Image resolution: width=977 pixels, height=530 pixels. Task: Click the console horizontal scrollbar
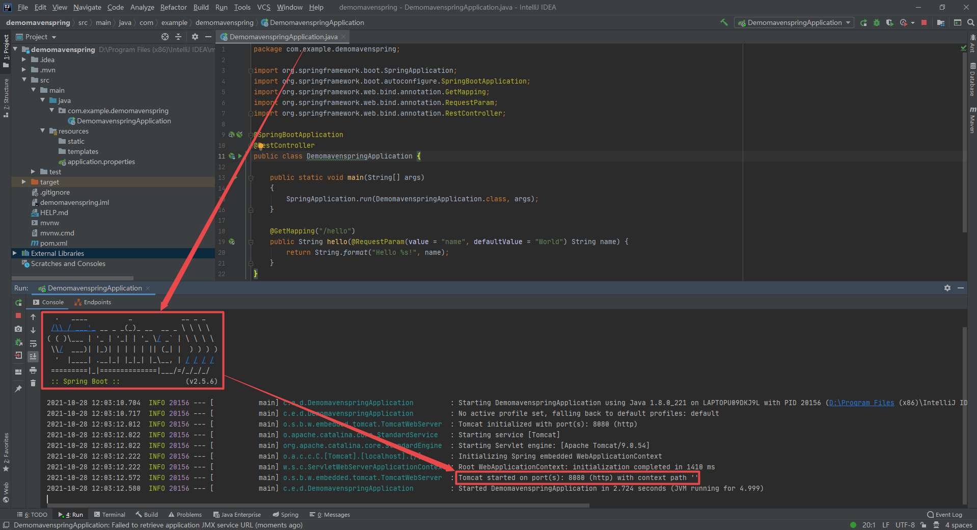coord(318,506)
